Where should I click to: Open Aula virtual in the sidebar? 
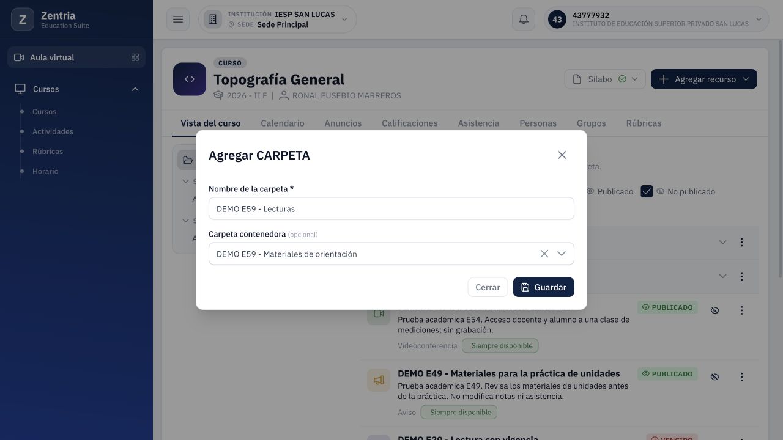76,57
